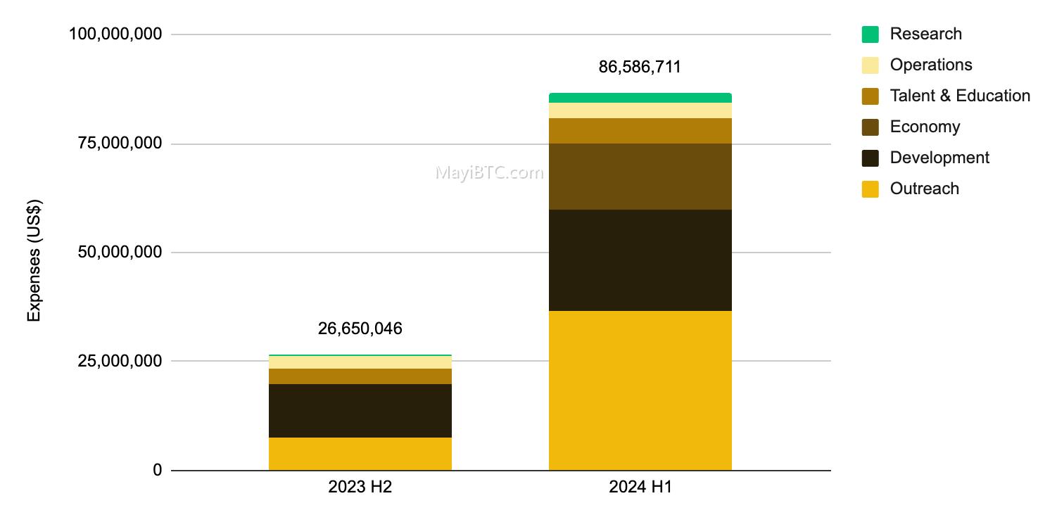Select the Research legend label
The width and height of the screenshot is (1057, 522).
tap(925, 34)
